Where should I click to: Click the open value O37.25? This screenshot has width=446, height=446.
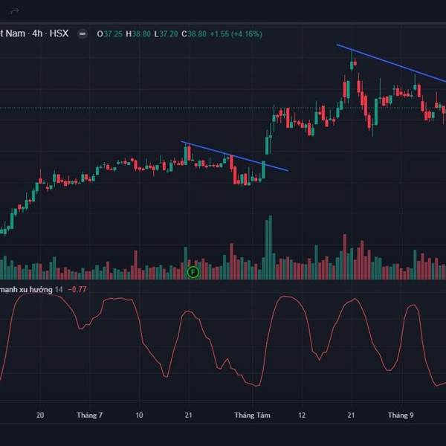(x=109, y=34)
